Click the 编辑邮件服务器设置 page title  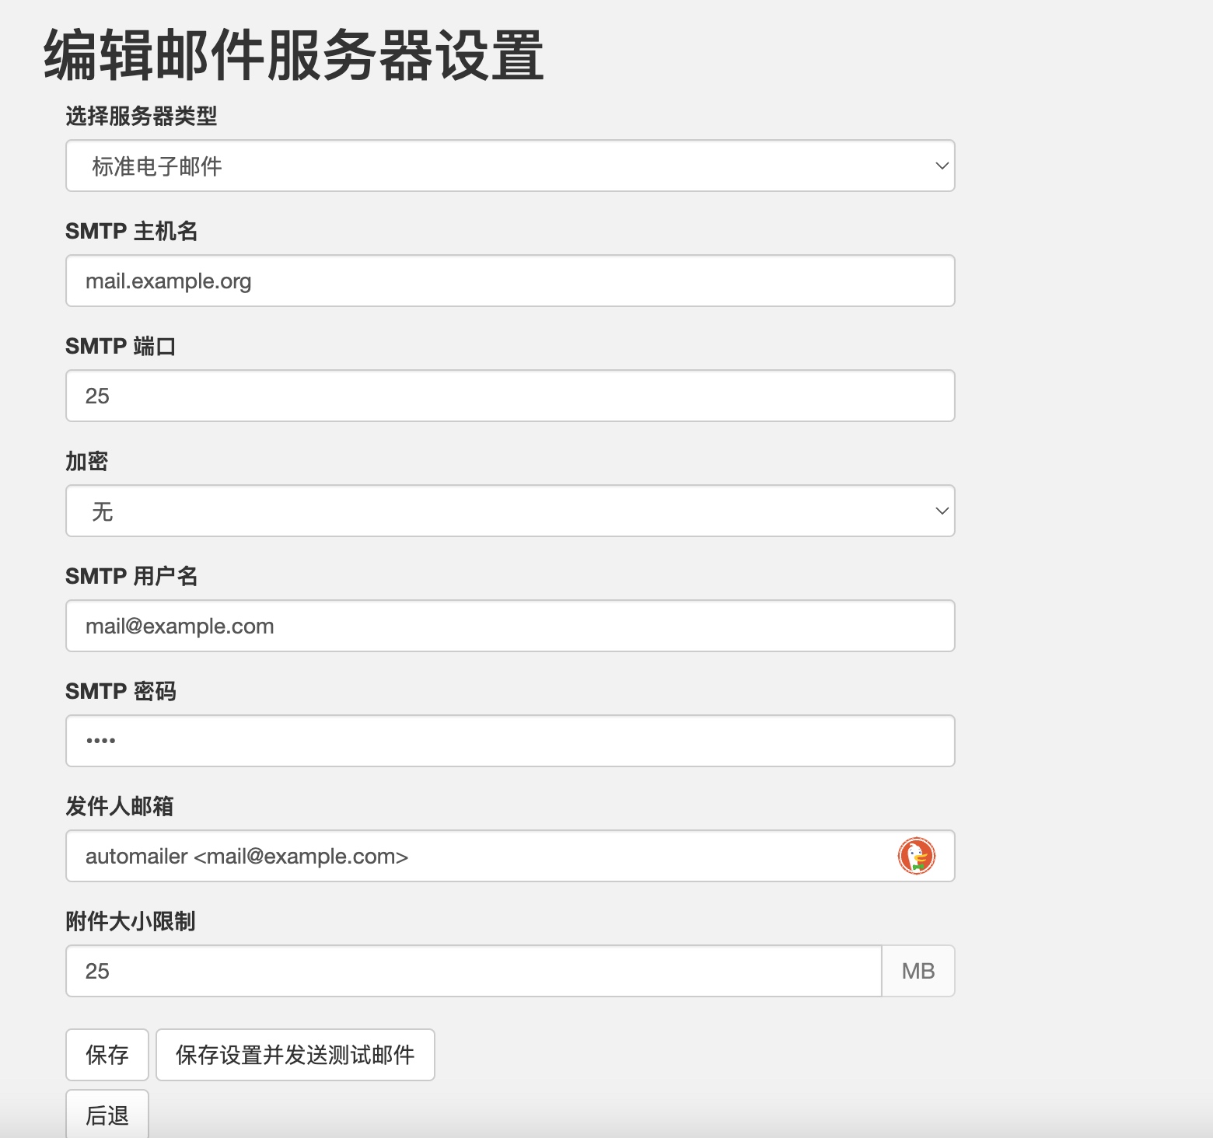tap(293, 52)
